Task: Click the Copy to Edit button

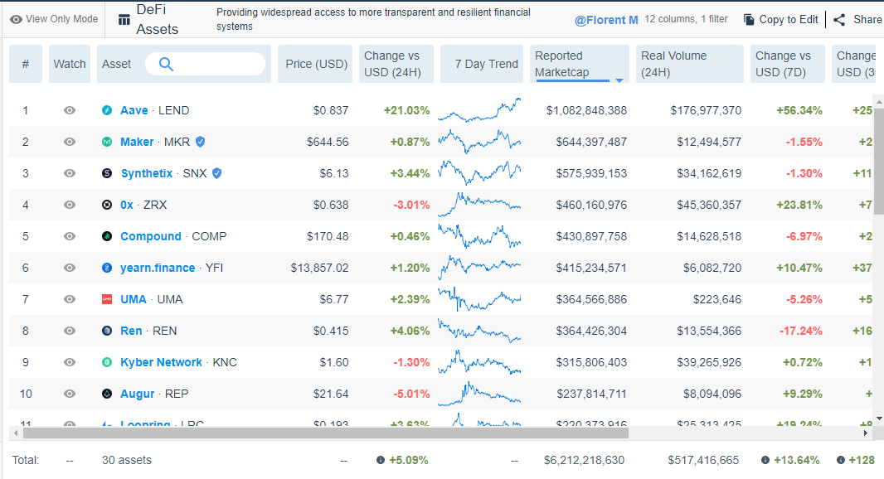Action: pyautogui.click(x=781, y=20)
